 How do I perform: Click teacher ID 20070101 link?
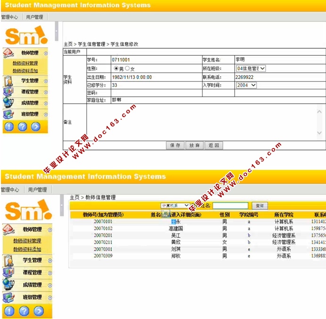103,221
